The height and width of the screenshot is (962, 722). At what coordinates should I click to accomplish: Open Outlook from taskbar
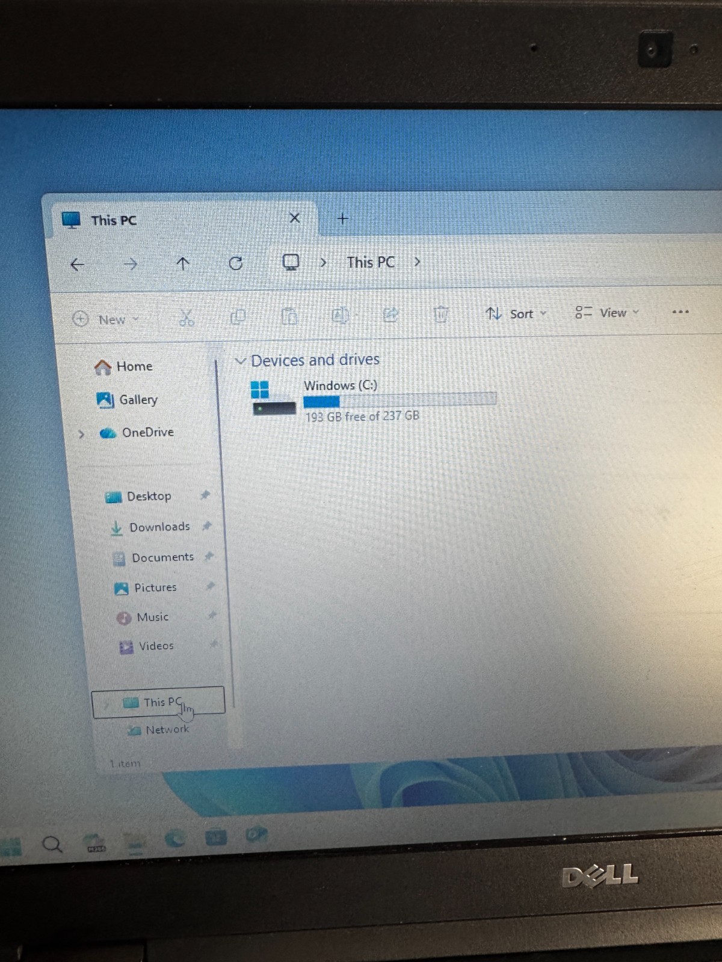(256, 834)
